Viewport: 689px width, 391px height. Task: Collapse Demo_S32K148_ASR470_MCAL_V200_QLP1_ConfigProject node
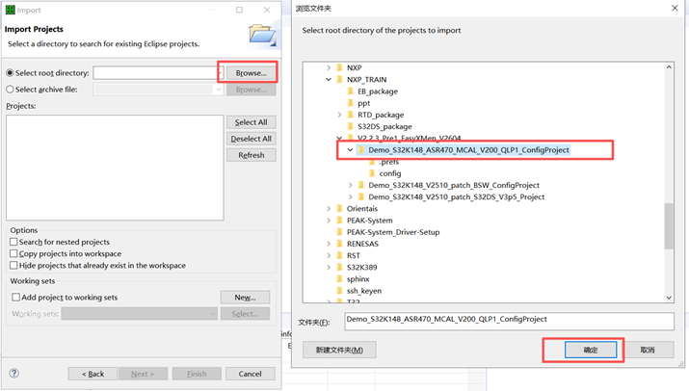[x=350, y=150]
